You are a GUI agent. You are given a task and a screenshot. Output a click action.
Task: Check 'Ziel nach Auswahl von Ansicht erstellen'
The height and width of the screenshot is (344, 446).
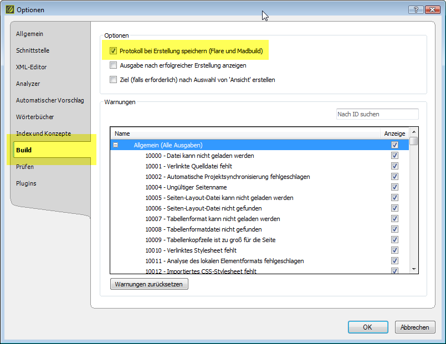[113, 80]
